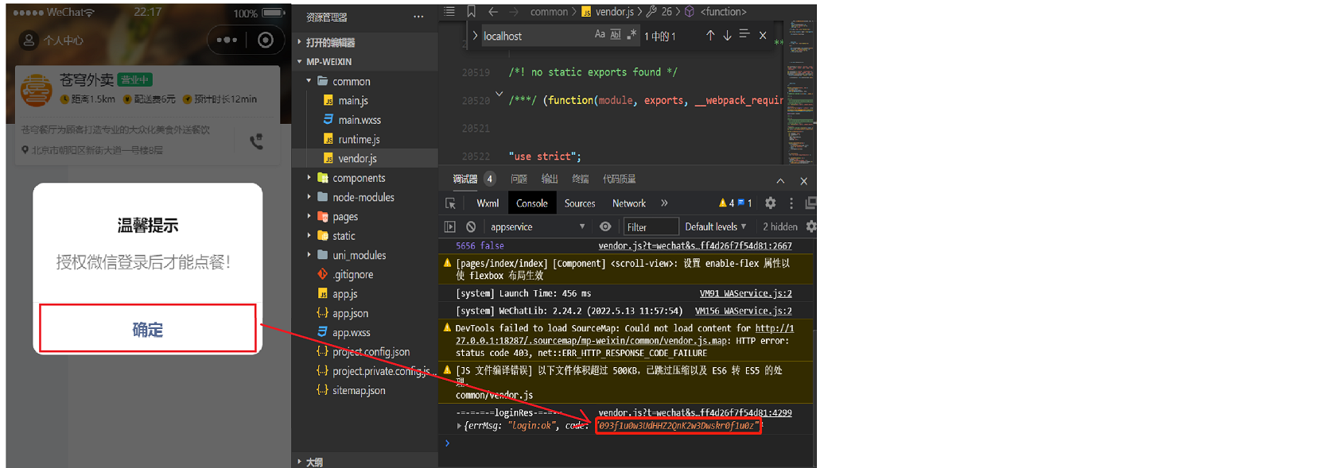The width and height of the screenshot is (1329, 468).
Task: Go to next search match arrow
Action: click(727, 35)
